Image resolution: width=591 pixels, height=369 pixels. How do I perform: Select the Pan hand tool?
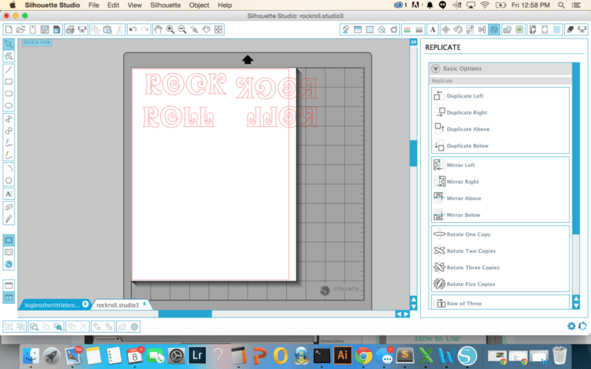coord(159,30)
